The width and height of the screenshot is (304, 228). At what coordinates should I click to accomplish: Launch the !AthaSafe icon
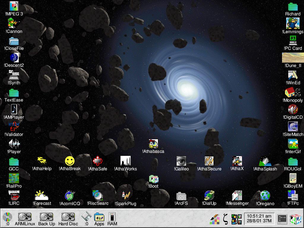click(97, 161)
